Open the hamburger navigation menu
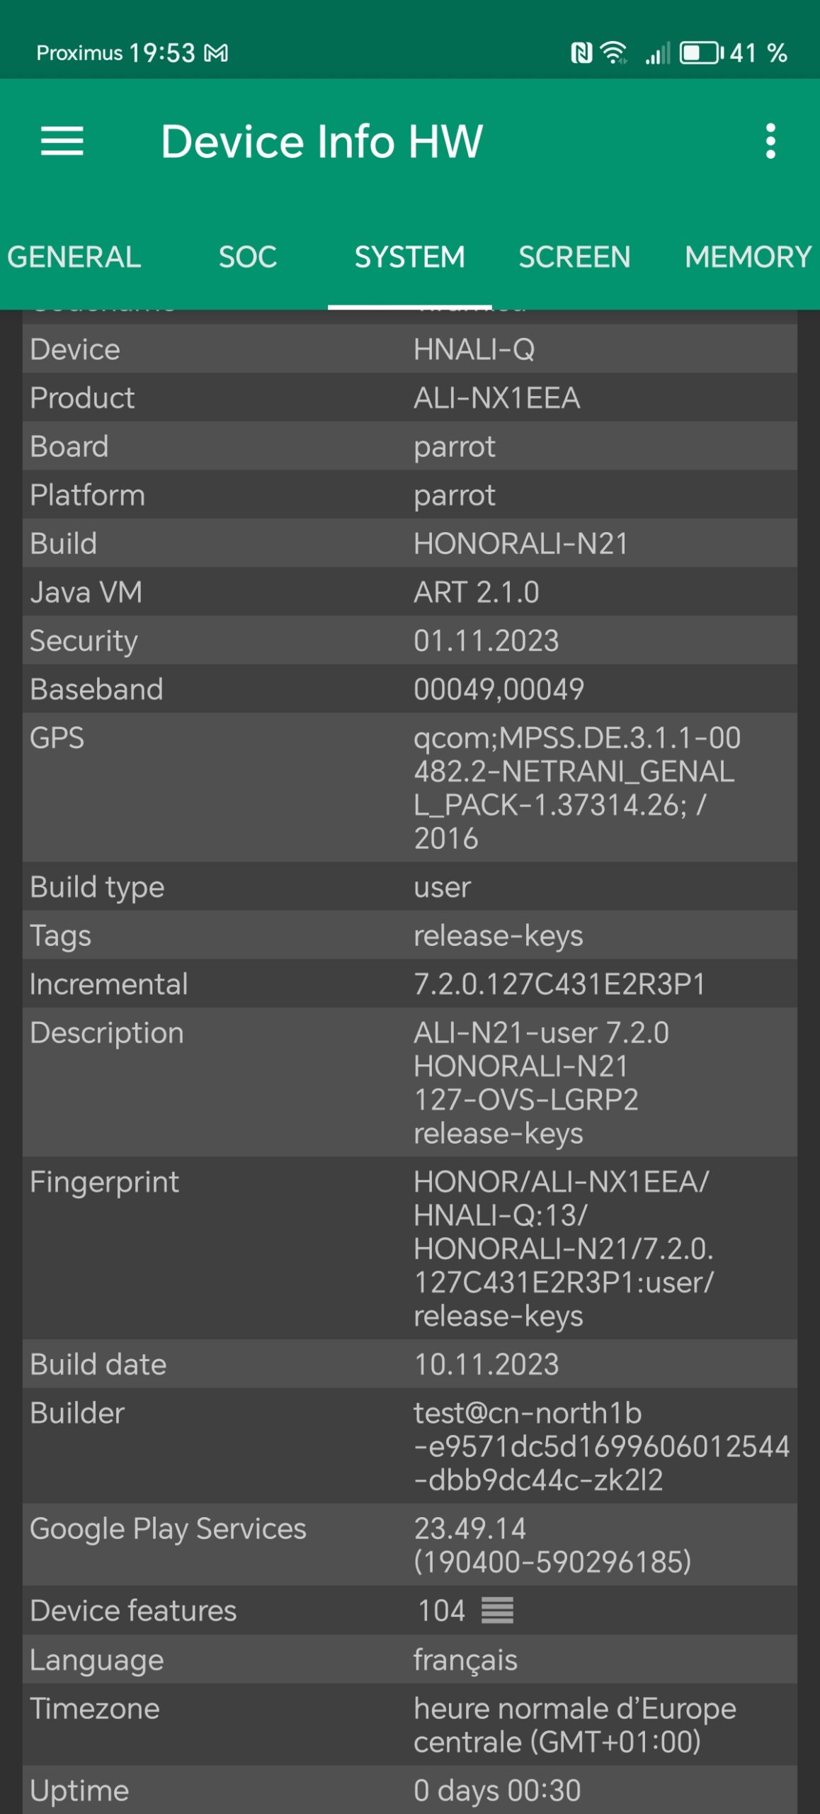 pyautogui.click(x=62, y=141)
